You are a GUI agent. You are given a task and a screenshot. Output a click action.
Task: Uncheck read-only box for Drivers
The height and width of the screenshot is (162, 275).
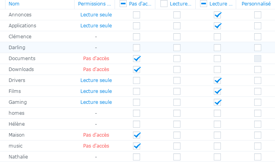pos(218,80)
